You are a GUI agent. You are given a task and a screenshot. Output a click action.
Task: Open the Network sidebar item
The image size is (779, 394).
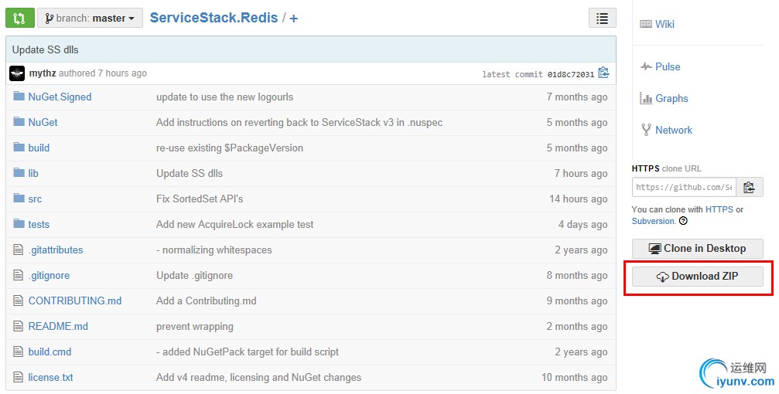pos(674,130)
